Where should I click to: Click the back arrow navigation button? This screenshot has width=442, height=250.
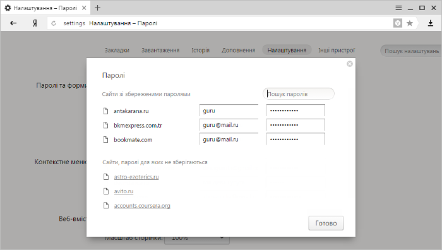tap(13, 23)
